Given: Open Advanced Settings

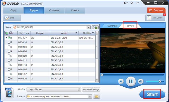Looking at the screenshot, I should (x=91, y=89).
